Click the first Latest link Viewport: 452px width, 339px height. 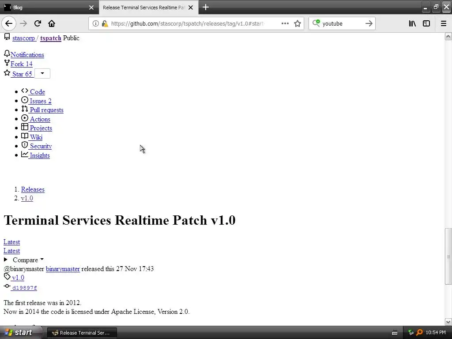pos(11,242)
